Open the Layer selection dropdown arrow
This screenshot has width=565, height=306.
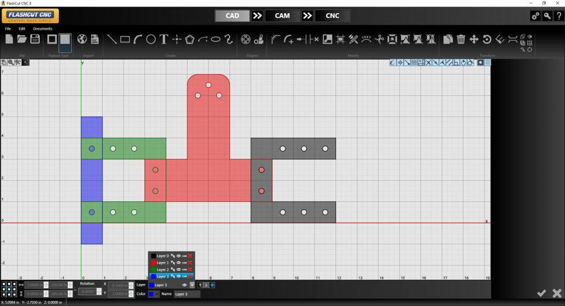(x=192, y=285)
